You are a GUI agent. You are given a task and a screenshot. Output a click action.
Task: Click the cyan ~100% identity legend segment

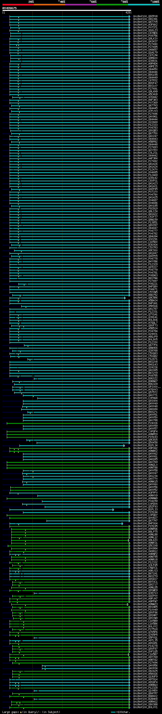[x=144, y=5]
